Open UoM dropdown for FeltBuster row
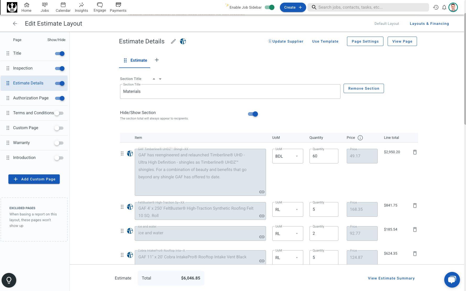 (x=288, y=209)
